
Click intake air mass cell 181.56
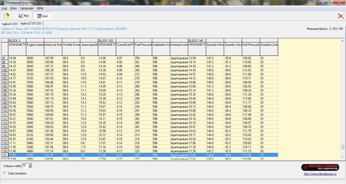click(x=53, y=147)
